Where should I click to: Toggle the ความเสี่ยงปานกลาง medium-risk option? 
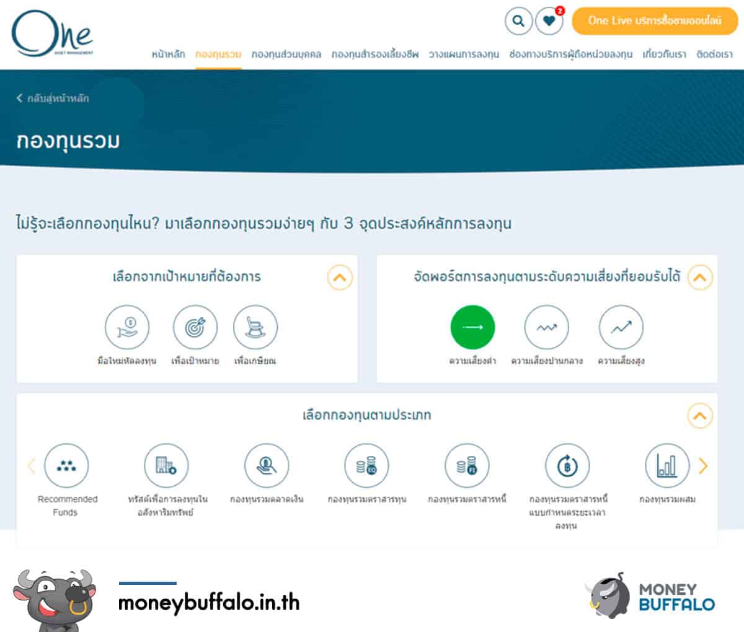tap(546, 327)
